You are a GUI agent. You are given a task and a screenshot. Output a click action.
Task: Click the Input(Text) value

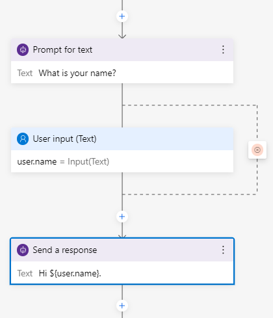point(88,162)
